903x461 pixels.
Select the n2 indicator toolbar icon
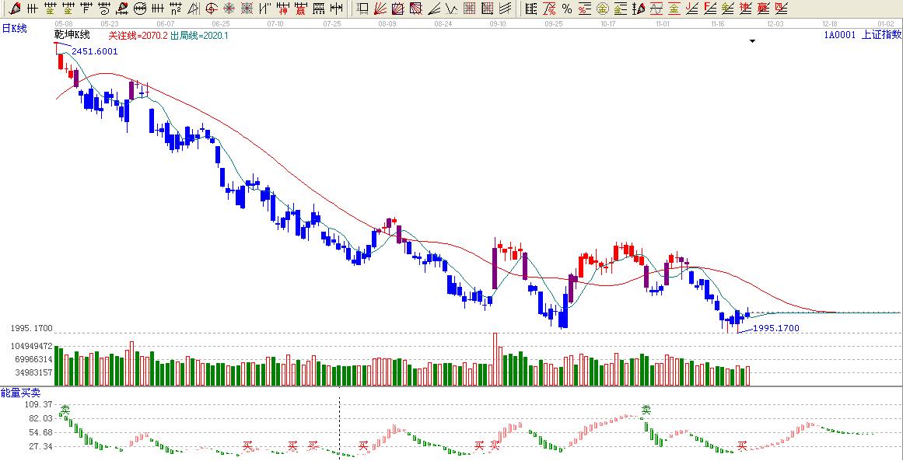point(176,9)
